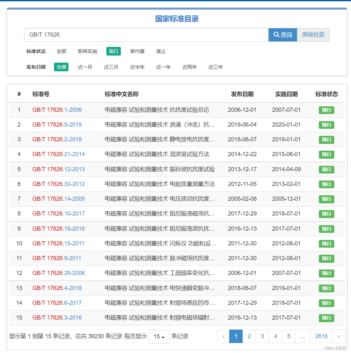
Task: Choose 废止 status filter
Action: [161, 51]
